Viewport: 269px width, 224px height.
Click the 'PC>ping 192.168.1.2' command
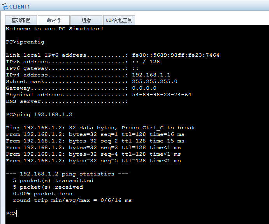(x=39, y=115)
